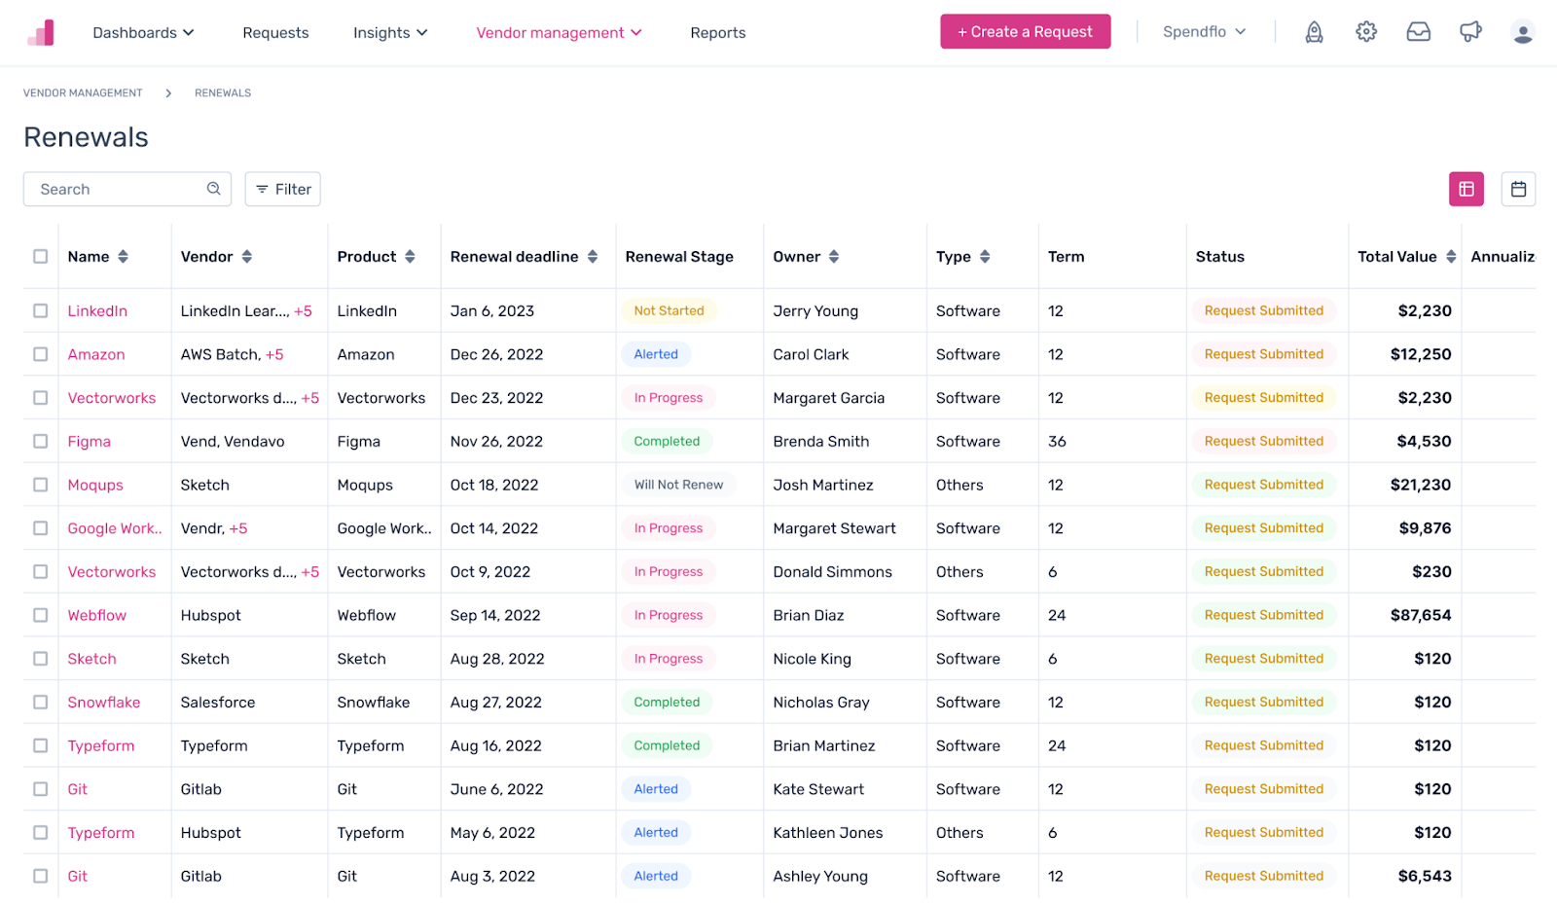Click Completed badge in Figma row
Viewport: 1557px width, 904px height.
pyautogui.click(x=667, y=441)
